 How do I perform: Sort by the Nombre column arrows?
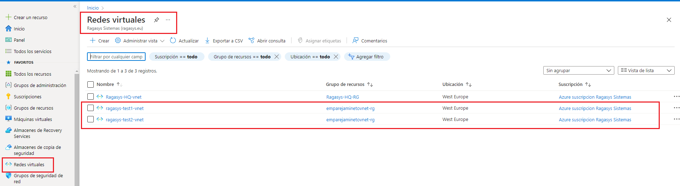tap(119, 85)
